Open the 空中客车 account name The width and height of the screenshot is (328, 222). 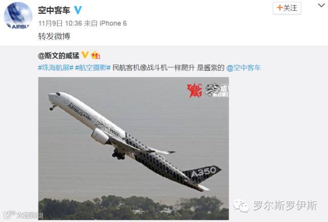point(54,10)
